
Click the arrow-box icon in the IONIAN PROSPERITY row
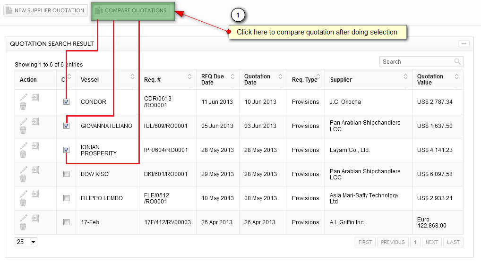tap(35, 146)
